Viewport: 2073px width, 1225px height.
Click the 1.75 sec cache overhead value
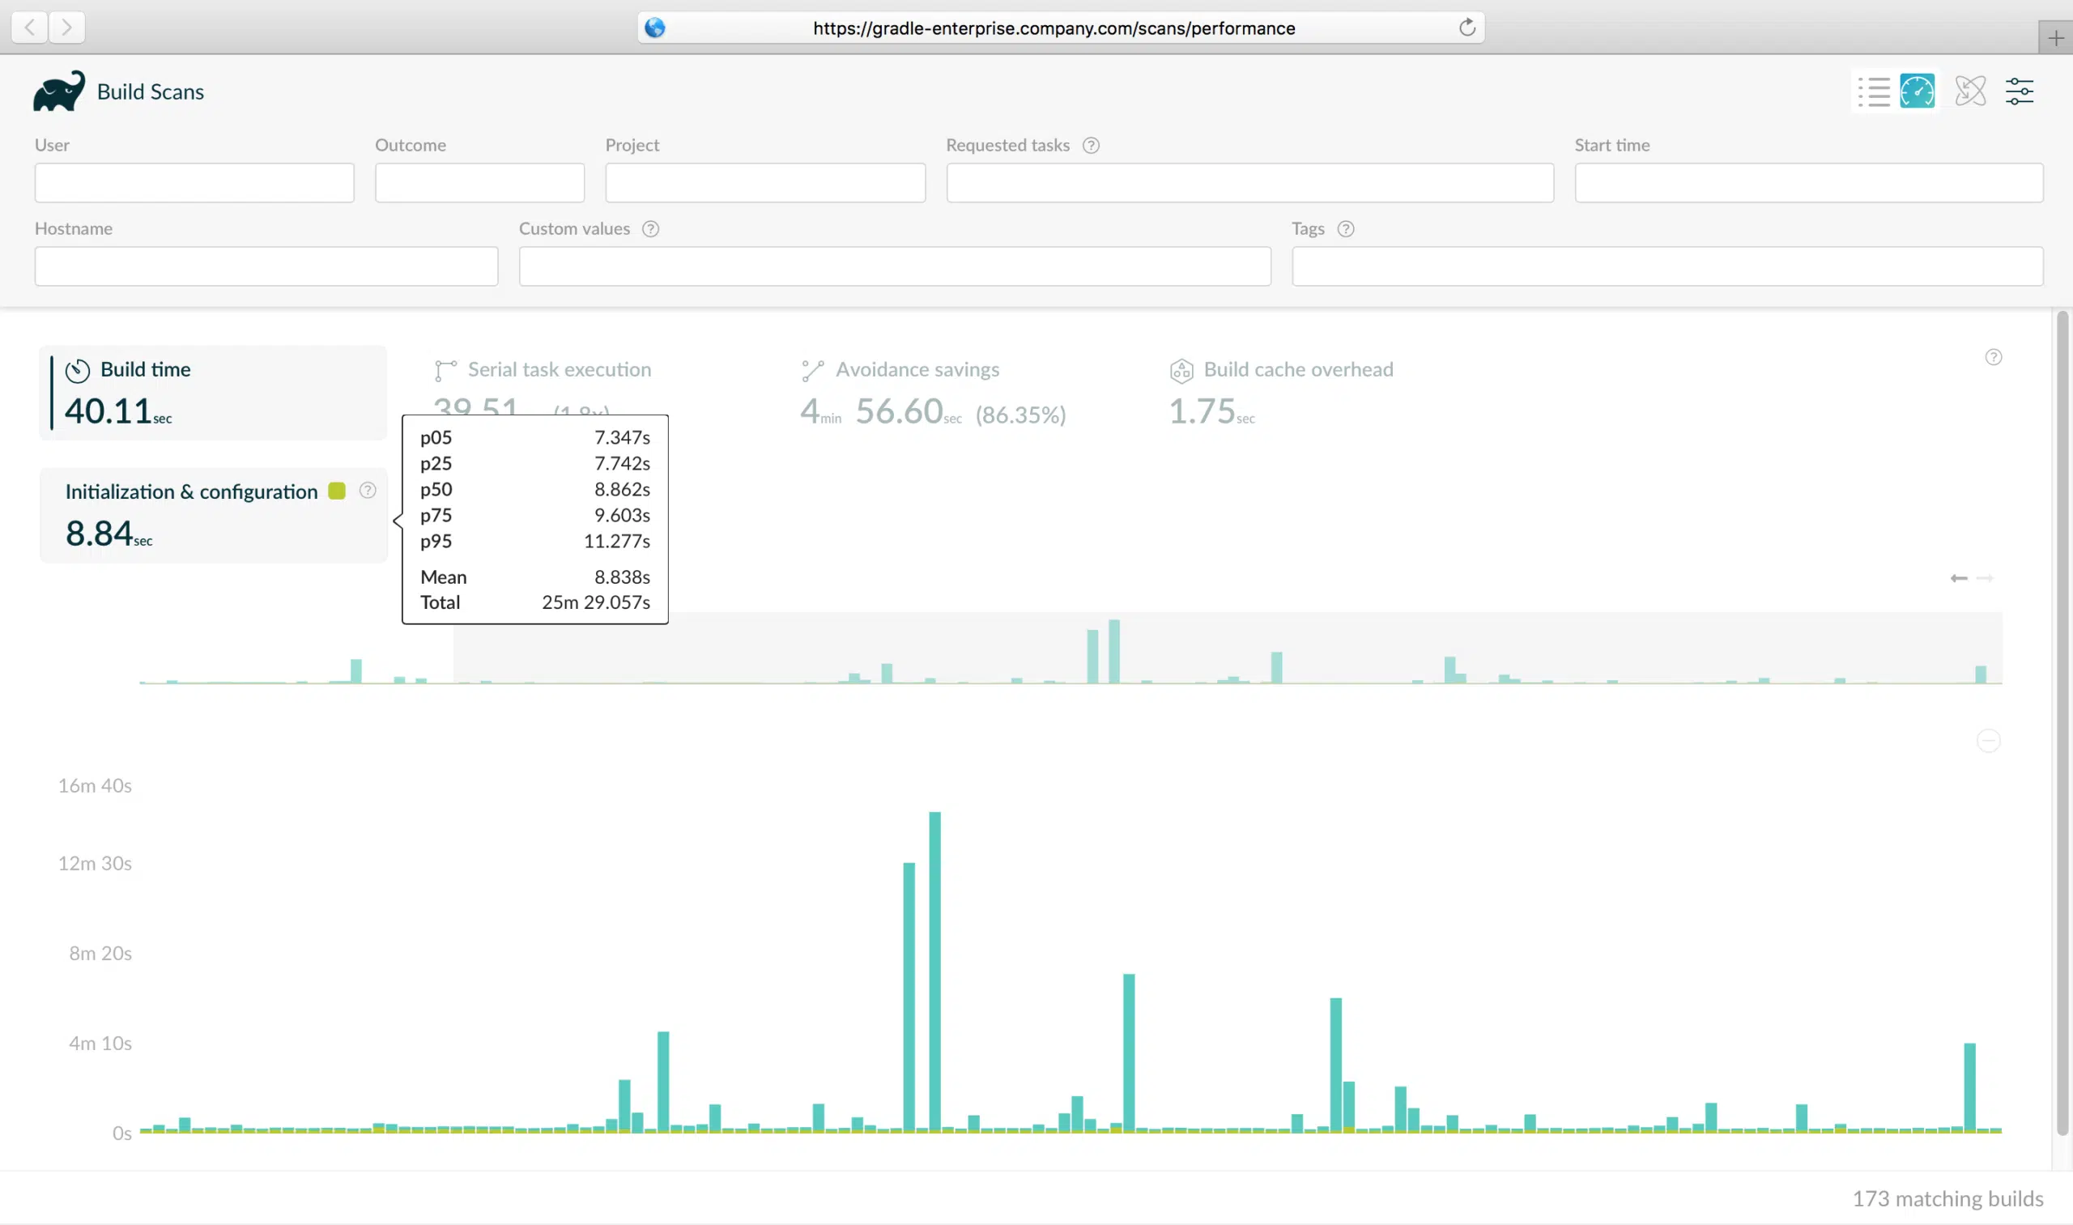(x=1212, y=411)
